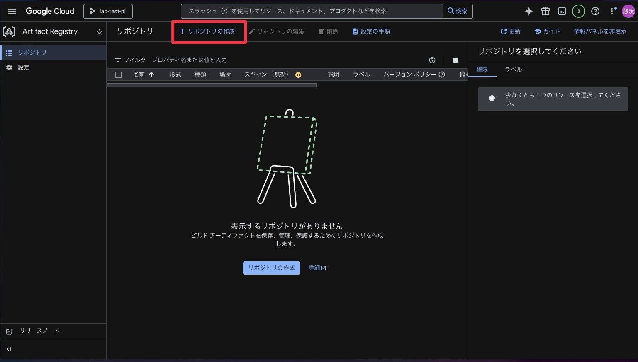Click the filter help icon
The width and height of the screenshot is (638, 362).
[432, 60]
